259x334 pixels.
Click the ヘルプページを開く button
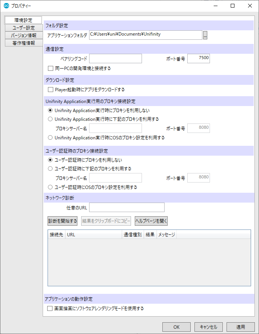point(151,221)
